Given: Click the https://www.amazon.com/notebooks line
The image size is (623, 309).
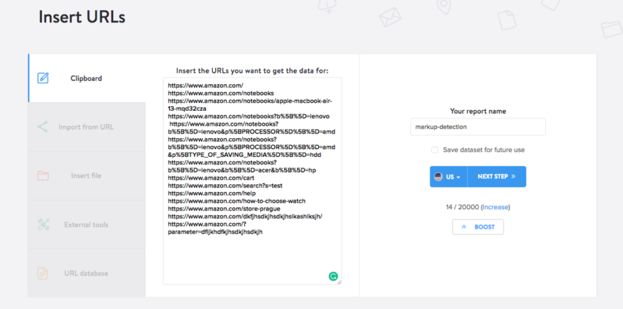Looking at the screenshot, I should [x=221, y=93].
